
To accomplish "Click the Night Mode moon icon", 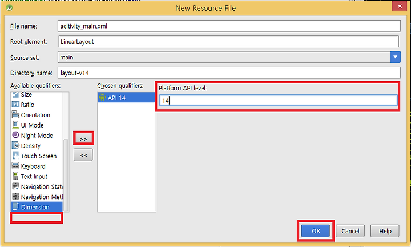I will pyautogui.click(x=15, y=135).
